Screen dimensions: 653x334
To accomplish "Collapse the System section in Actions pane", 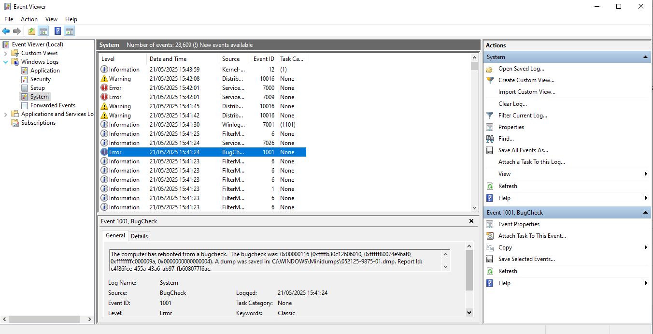I will [646, 57].
